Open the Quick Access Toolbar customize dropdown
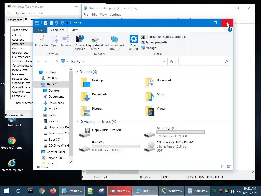The image size is (261, 196). [67, 23]
